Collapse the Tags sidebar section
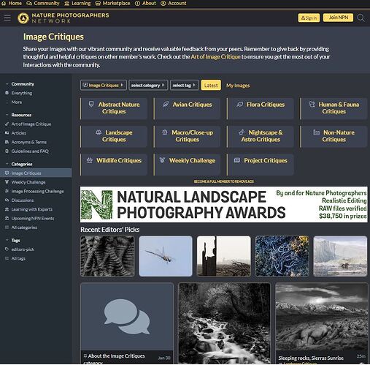This screenshot has width=370, height=365. (13, 240)
